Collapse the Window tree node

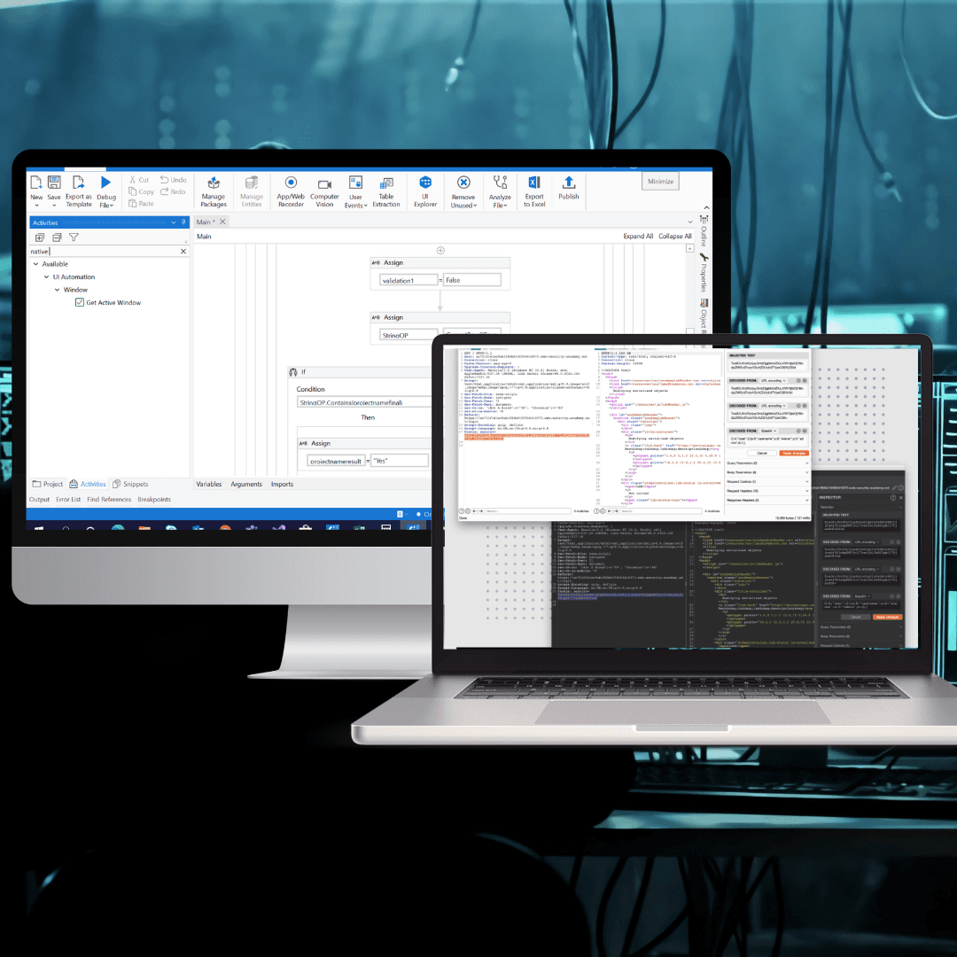click(58, 290)
